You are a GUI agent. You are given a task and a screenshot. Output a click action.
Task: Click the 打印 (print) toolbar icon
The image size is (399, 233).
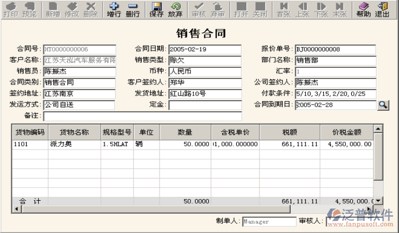[x=10, y=9]
